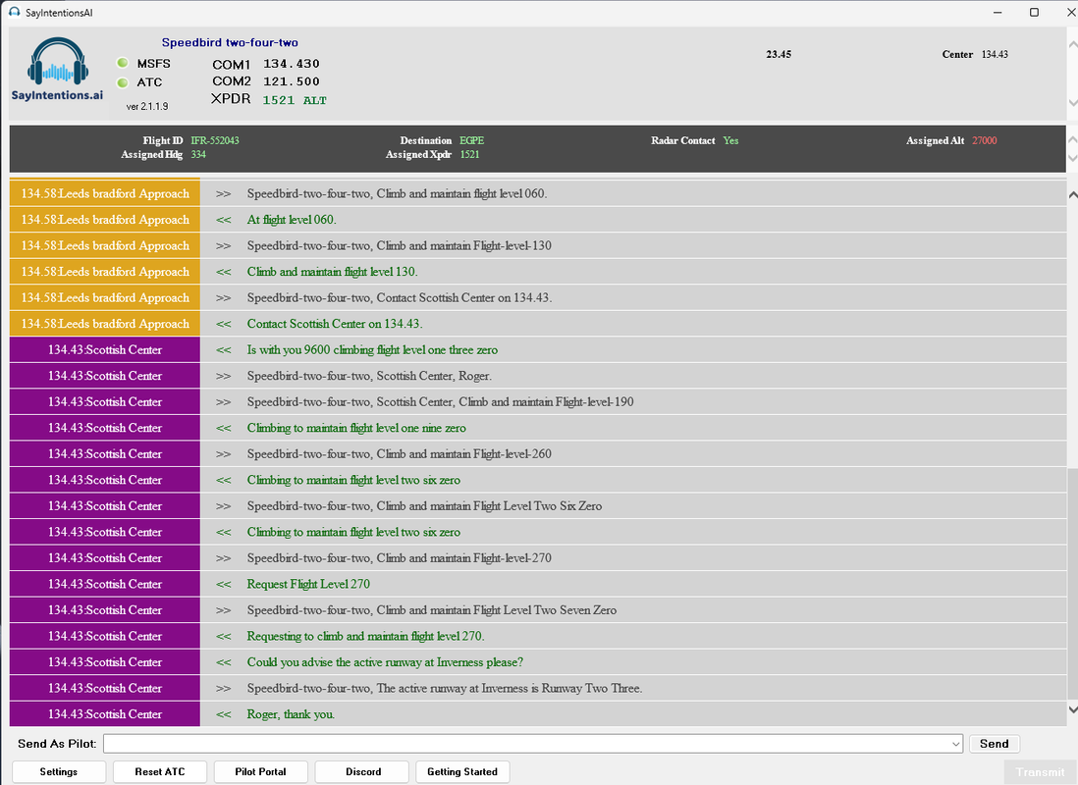Click the green ATC status indicator

point(123,82)
